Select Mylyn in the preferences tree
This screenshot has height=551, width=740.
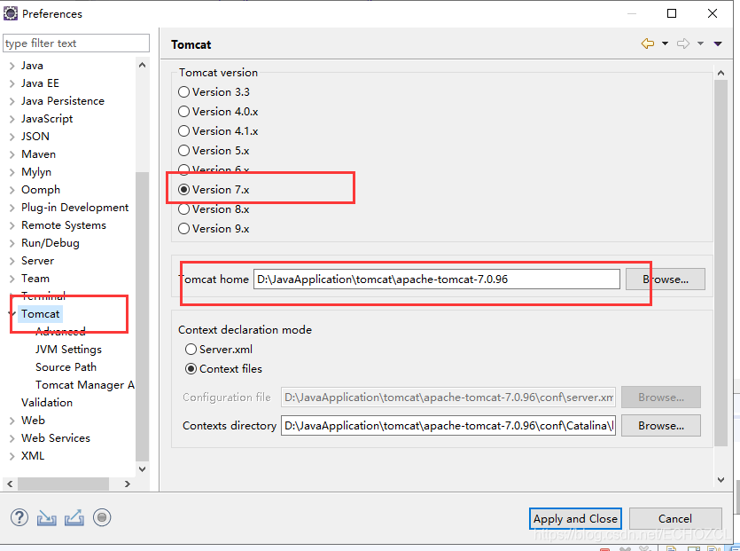pos(36,172)
